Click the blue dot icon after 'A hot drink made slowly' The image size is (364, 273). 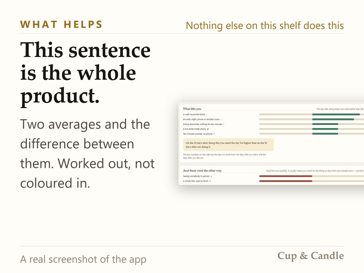(x=208, y=129)
